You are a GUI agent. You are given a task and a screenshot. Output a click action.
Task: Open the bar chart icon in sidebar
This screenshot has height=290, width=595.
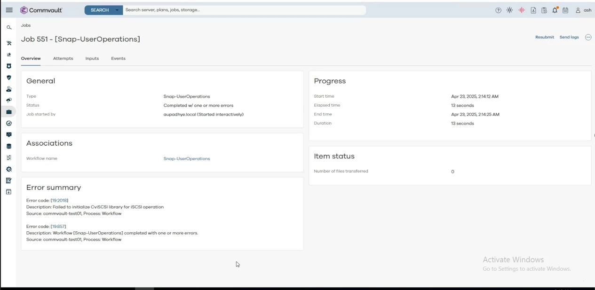coord(9,55)
